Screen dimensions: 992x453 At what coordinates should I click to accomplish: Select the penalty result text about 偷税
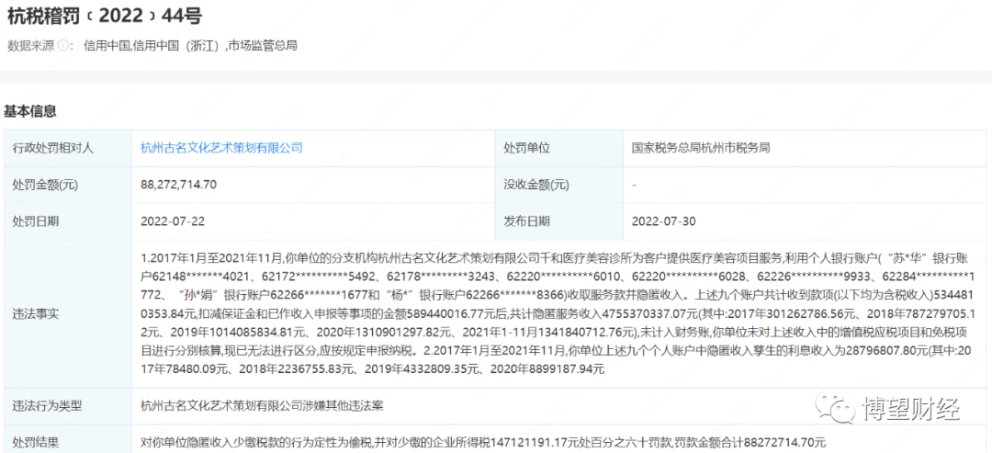483,441
